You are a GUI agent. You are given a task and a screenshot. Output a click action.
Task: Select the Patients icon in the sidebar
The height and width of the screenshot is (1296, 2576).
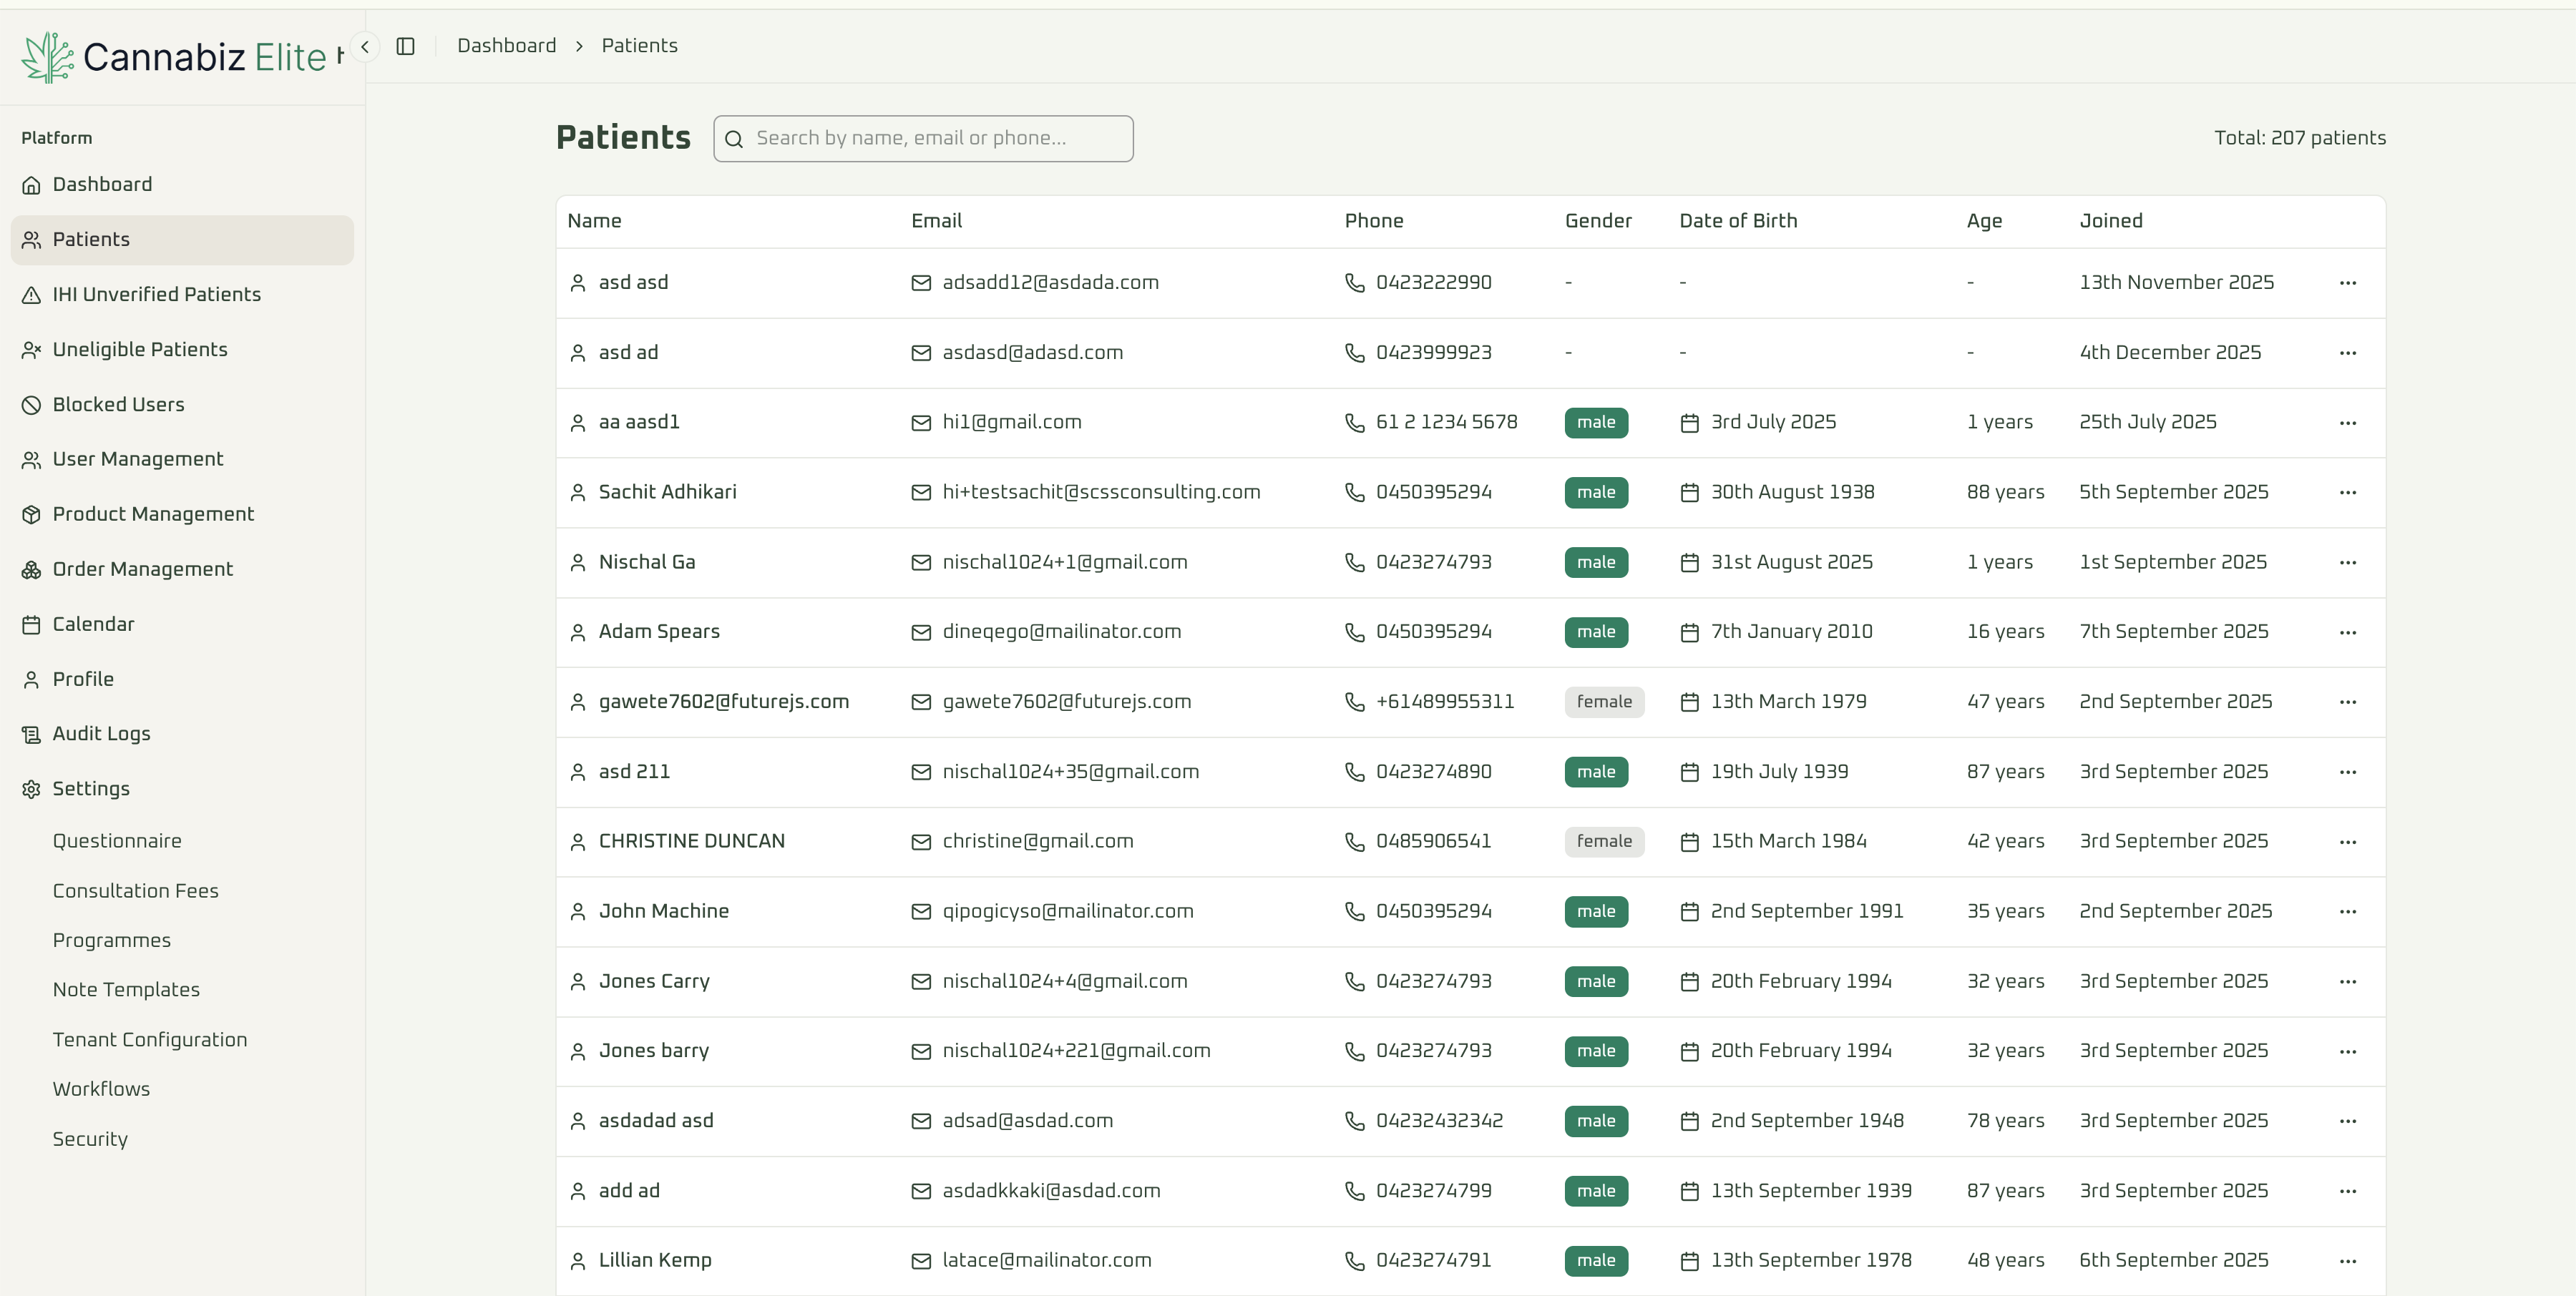pyautogui.click(x=31, y=240)
